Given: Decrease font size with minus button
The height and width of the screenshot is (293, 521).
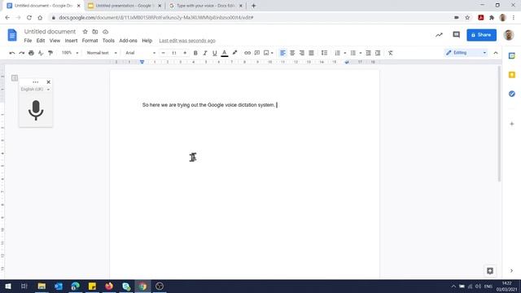Looking at the screenshot, I should [x=163, y=53].
